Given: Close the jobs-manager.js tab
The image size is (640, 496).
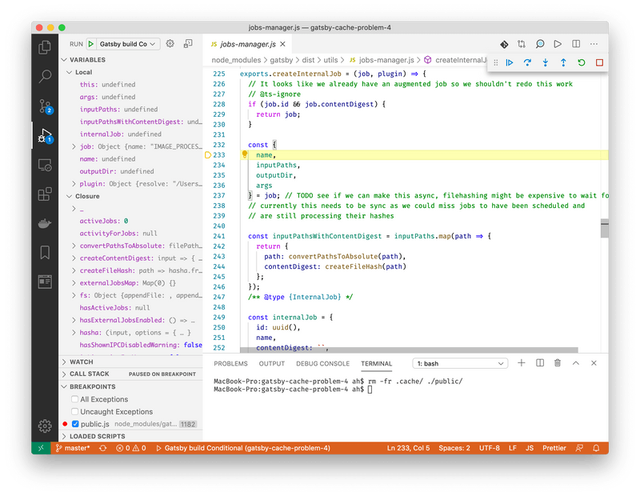Looking at the screenshot, I should click(283, 44).
